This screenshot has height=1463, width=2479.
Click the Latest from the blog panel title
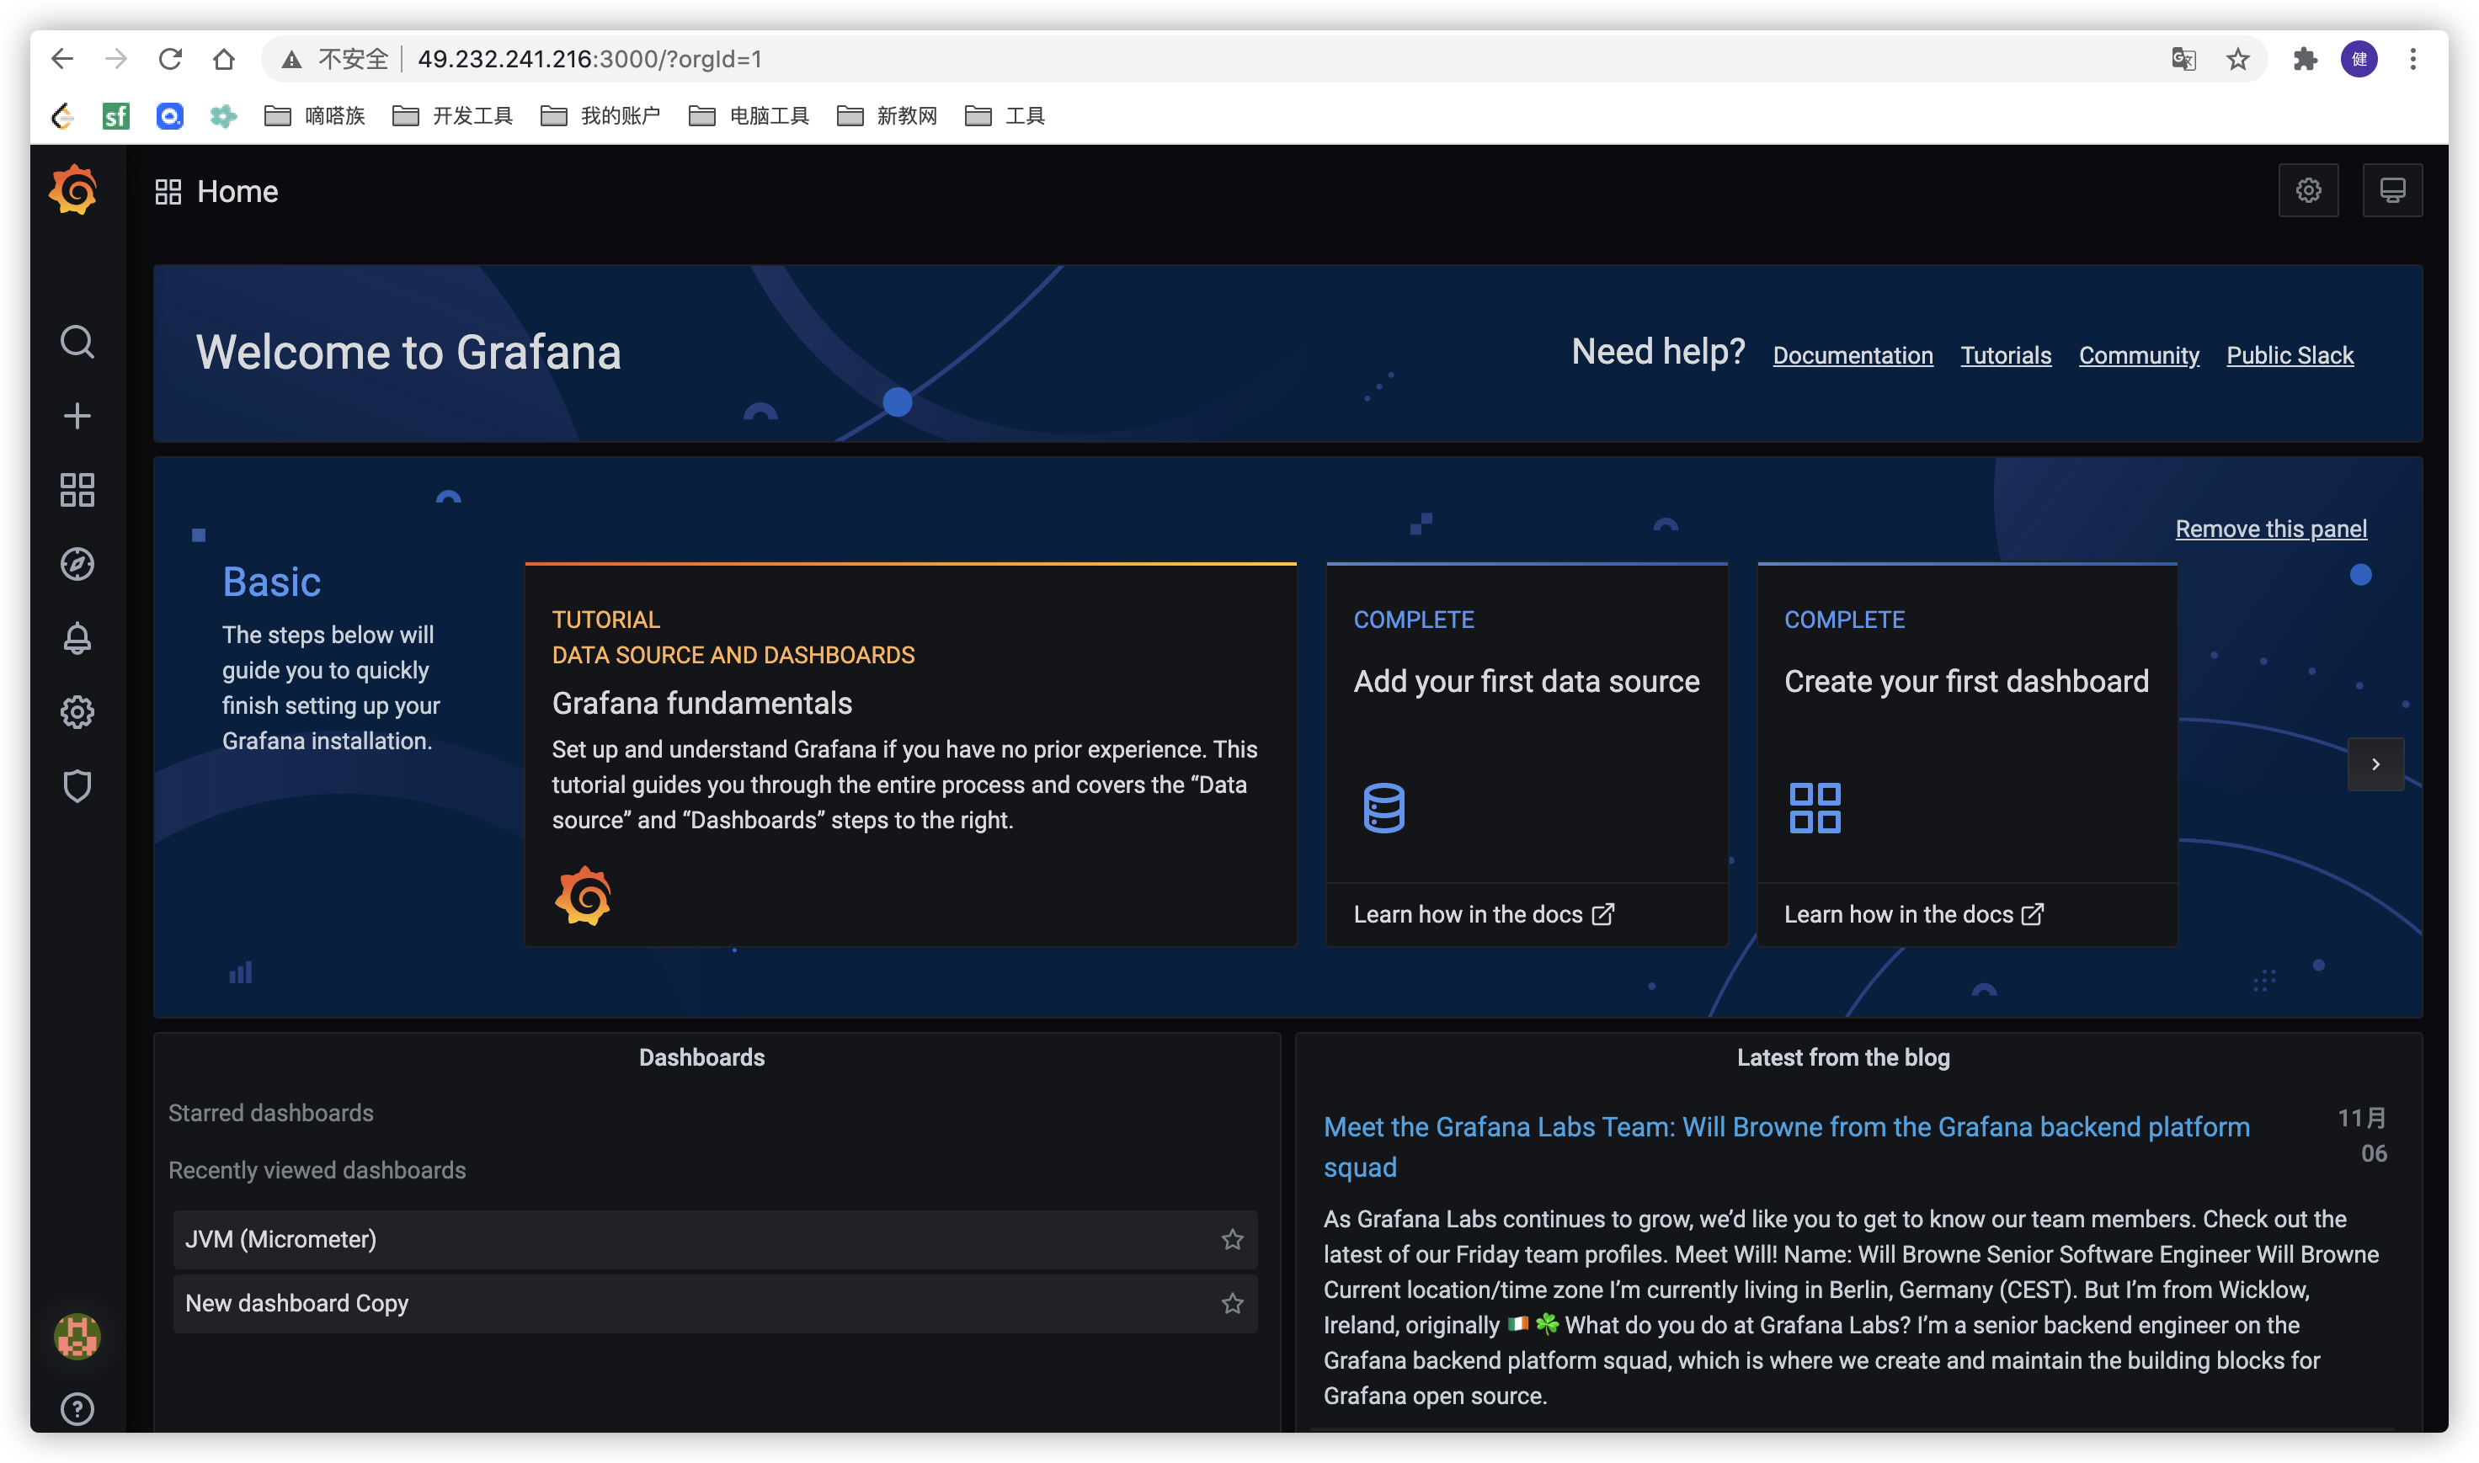[1843, 1056]
